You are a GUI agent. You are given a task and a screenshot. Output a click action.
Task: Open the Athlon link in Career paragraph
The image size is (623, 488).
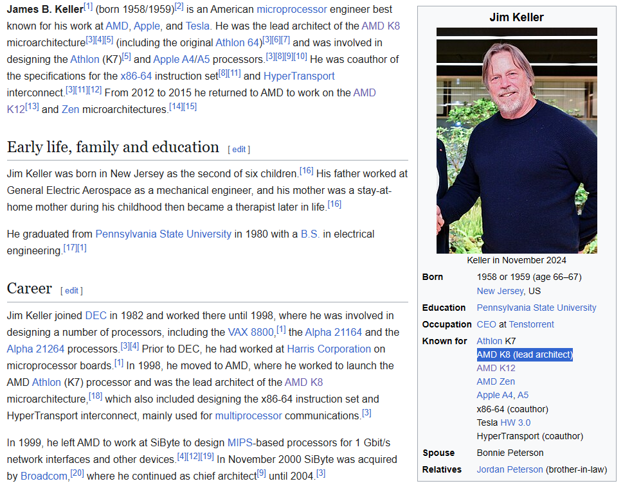click(46, 382)
